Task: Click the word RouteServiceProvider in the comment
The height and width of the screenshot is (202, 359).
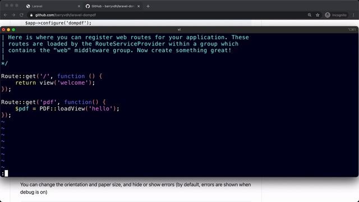Action: click(130, 44)
